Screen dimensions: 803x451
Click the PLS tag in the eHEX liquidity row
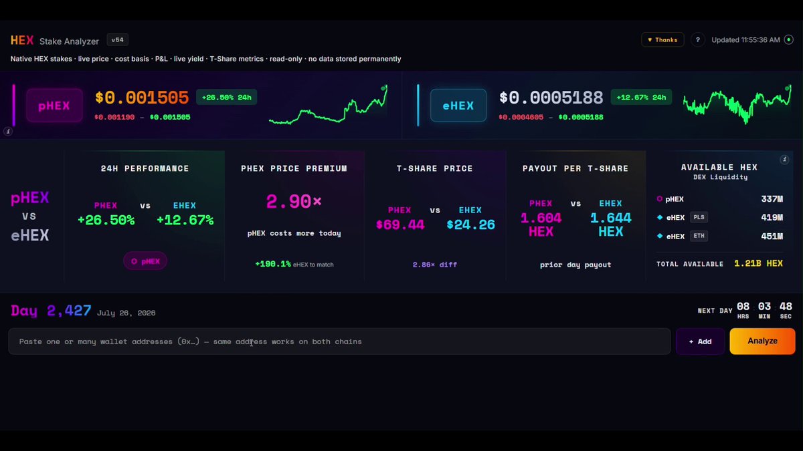tap(699, 217)
